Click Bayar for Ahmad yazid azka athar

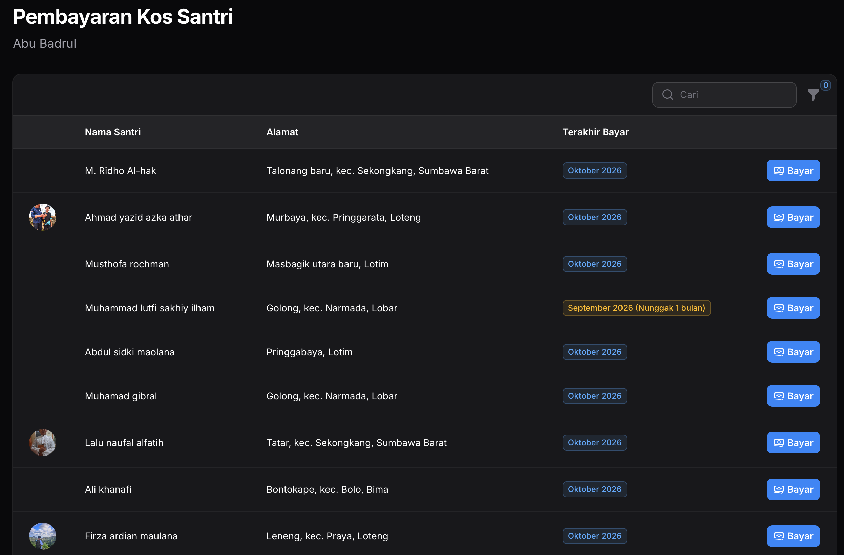point(793,217)
